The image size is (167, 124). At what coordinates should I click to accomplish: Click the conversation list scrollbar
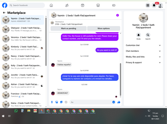tap(46, 41)
